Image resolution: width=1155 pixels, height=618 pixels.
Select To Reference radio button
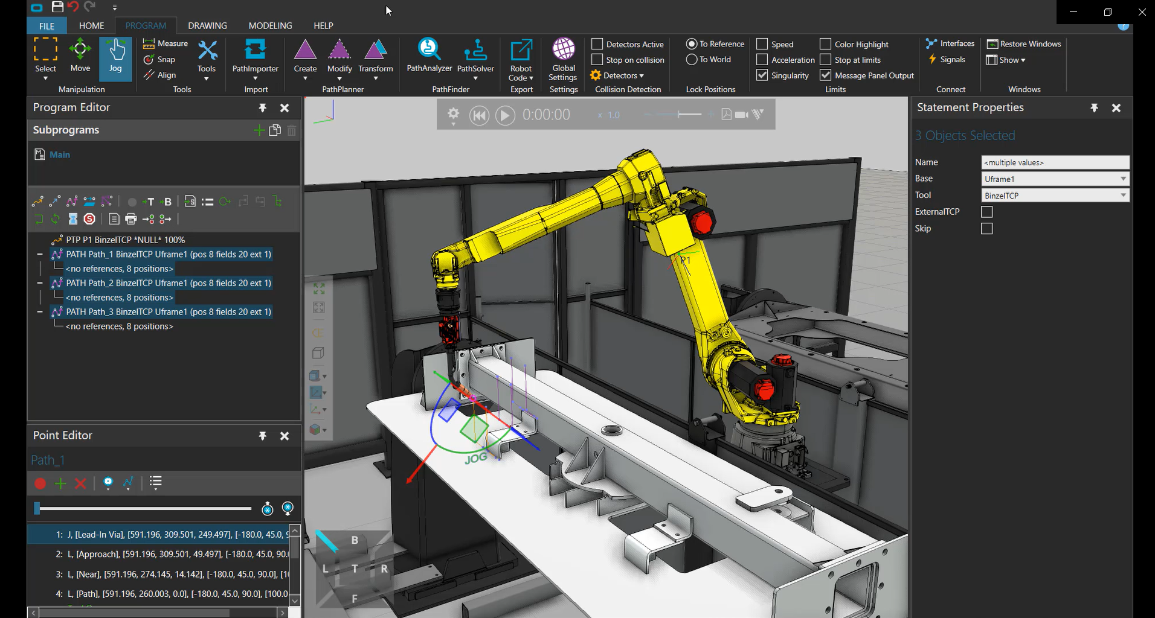[x=692, y=44]
